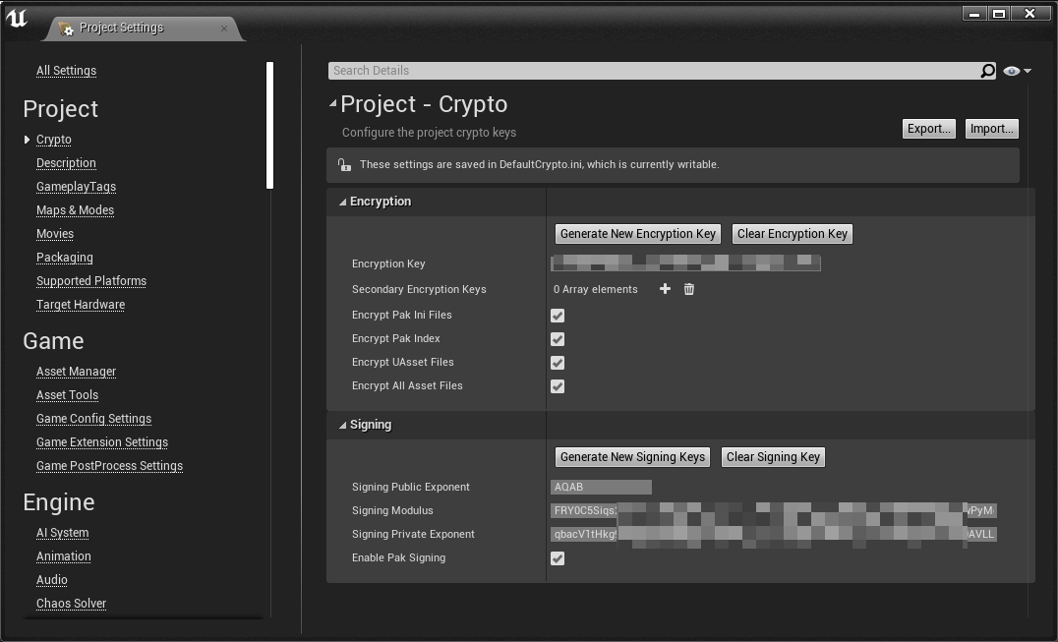The height and width of the screenshot is (642, 1058).
Task: Toggle Encrypt All Asset Files checkbox
Action: point(558,386)
